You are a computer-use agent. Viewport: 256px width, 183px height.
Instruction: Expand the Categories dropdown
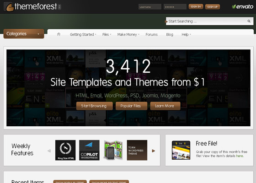(x=24, y=34)
